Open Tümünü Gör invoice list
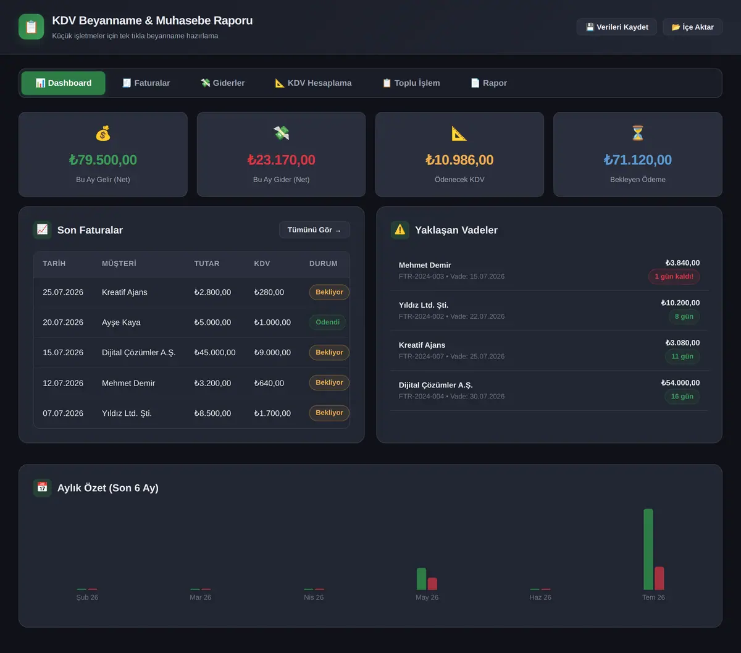 click(314, 230)
